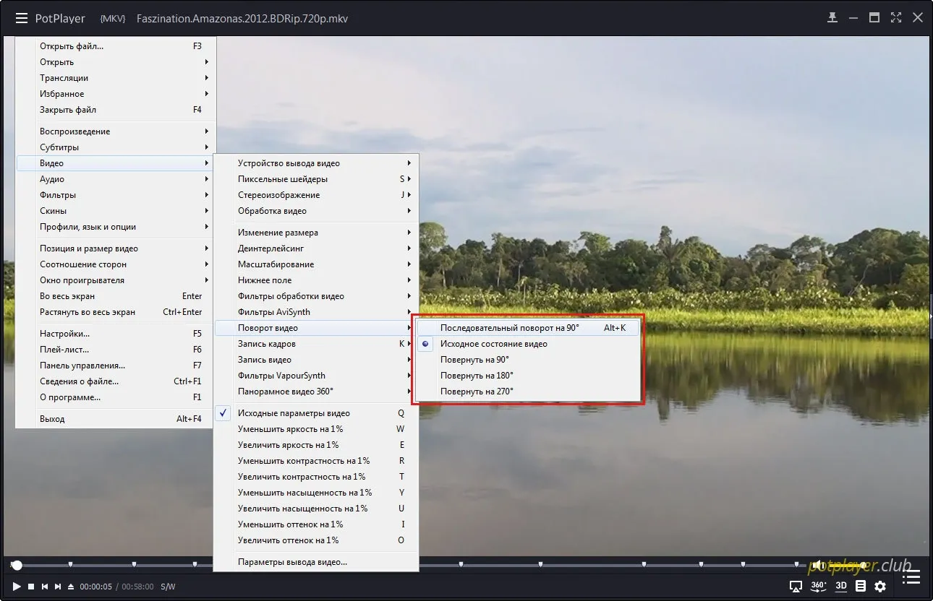Open 'Трансляции' submenu
Screen dimensions: 933x601
click(114, 78)
